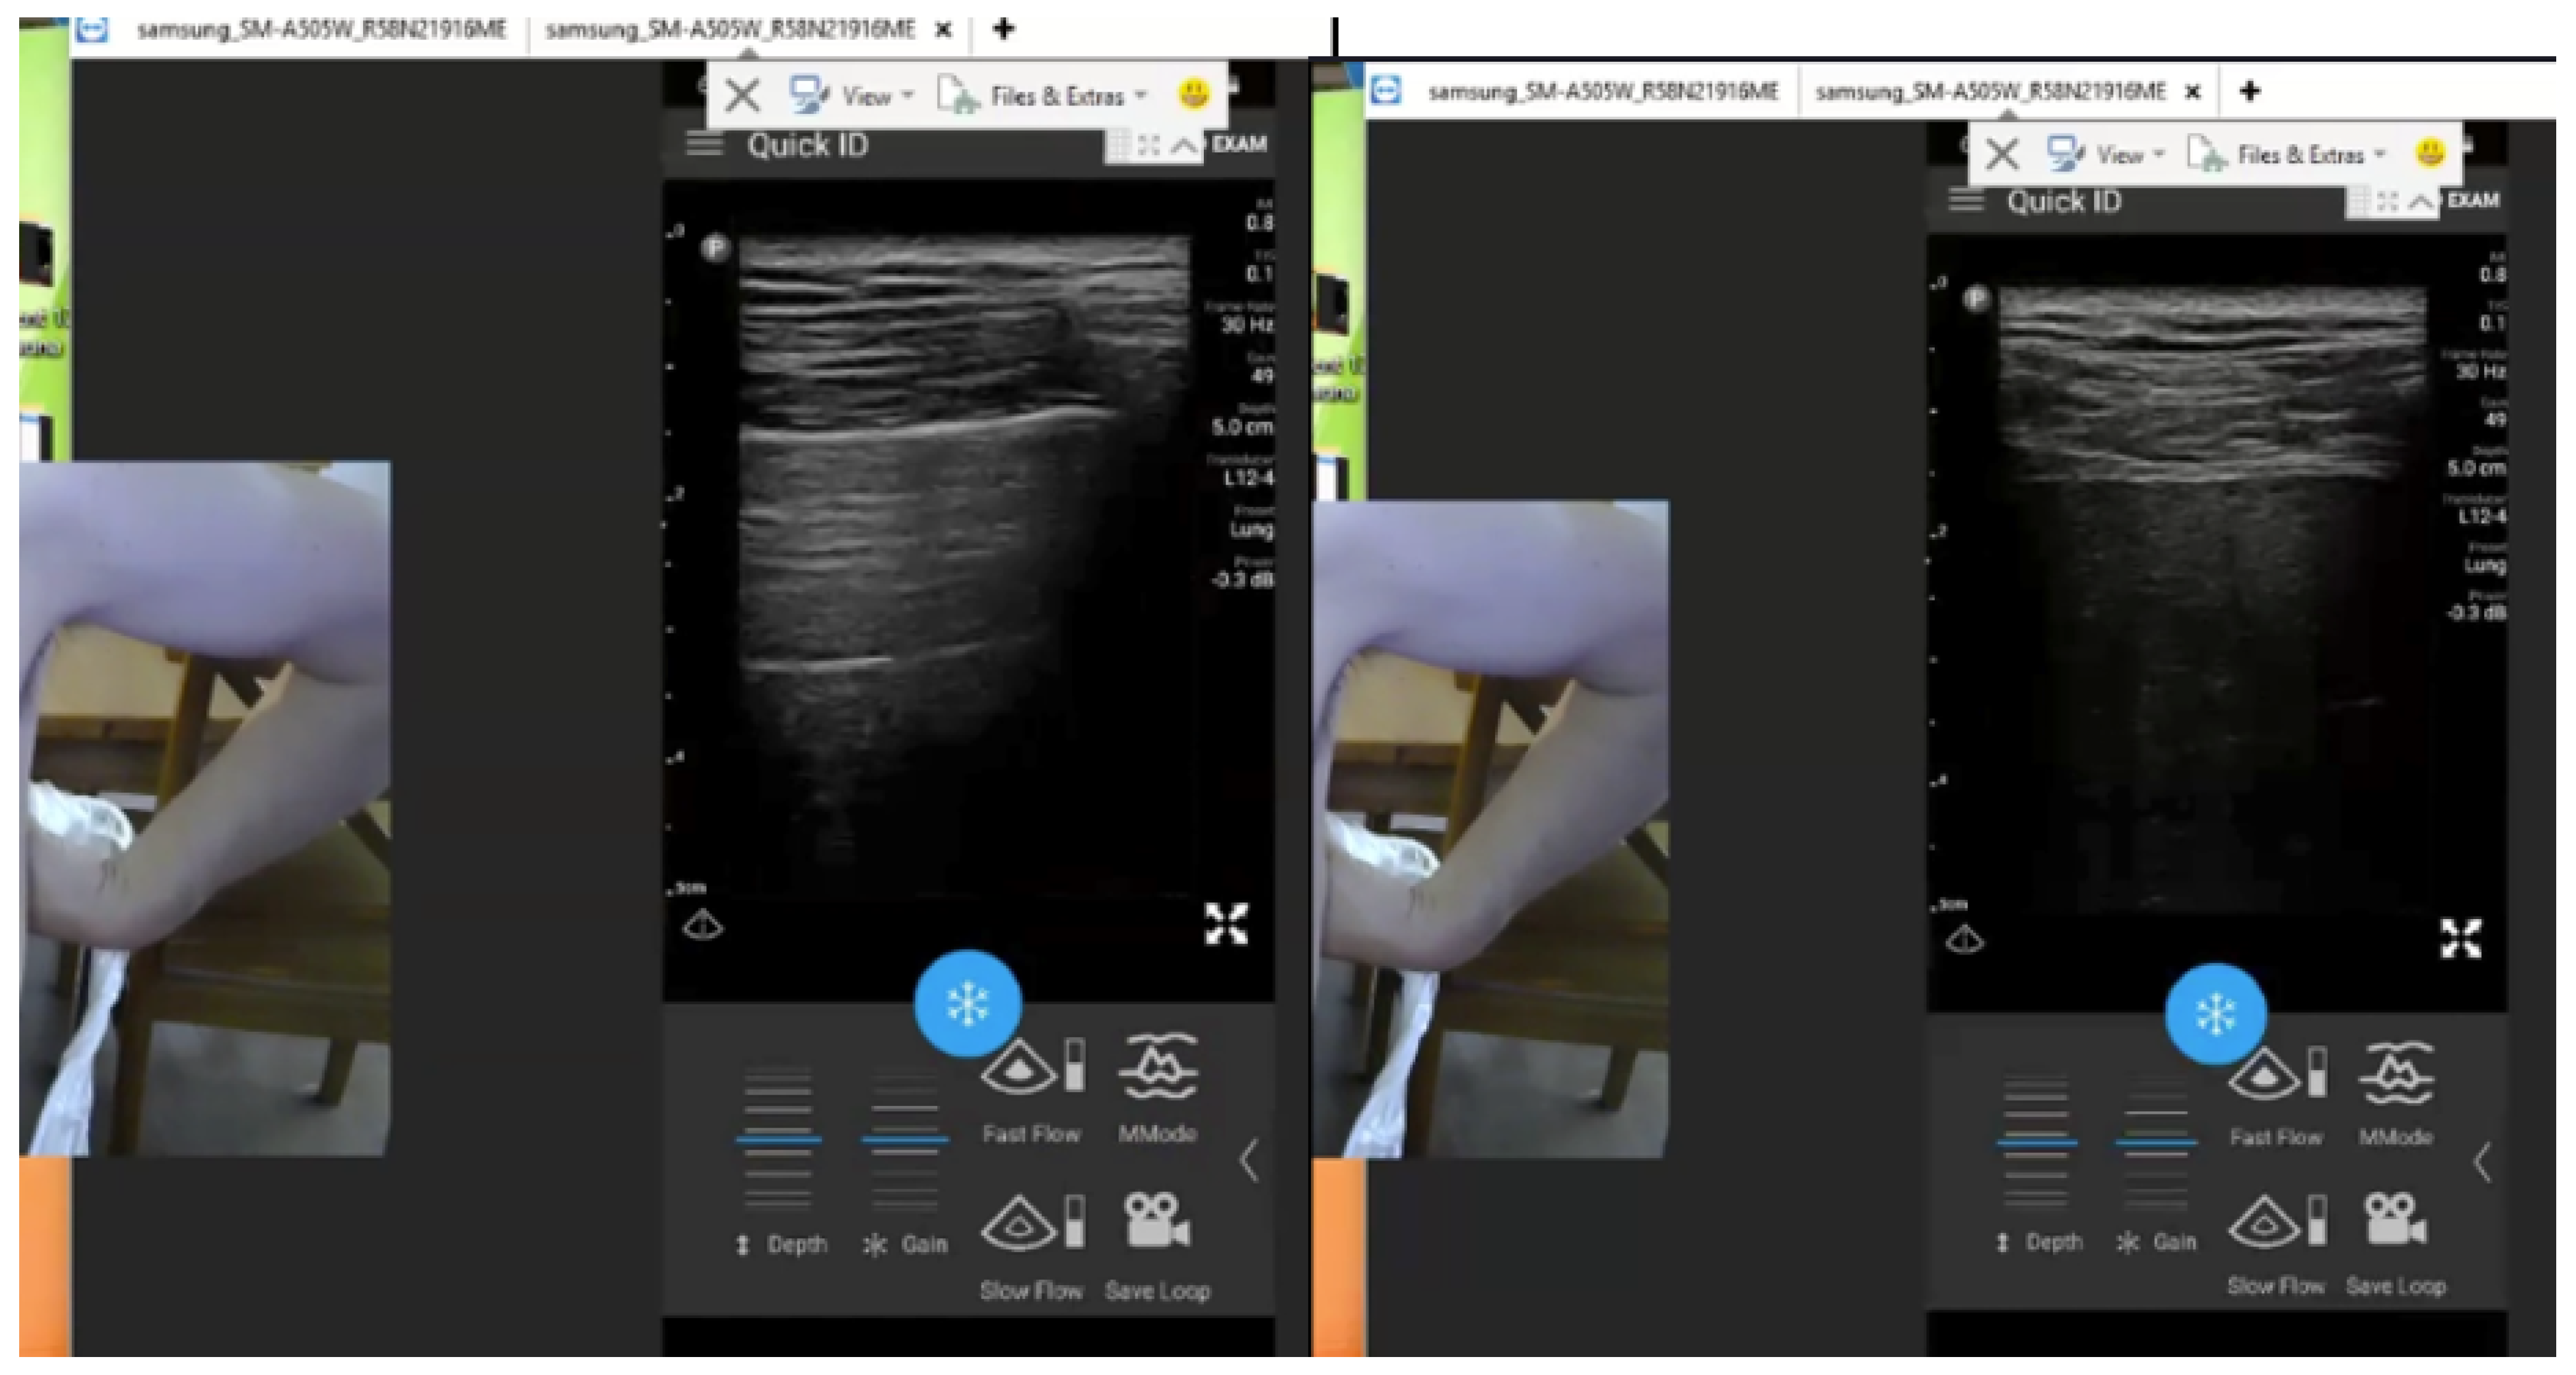
Task: Click the P orientation marker on left scan
Action: [714, 247]
